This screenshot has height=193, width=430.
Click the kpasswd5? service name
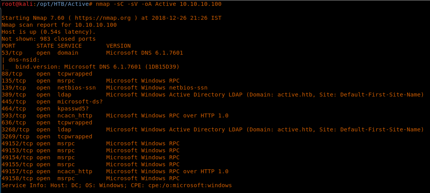[x=73, y=109]
